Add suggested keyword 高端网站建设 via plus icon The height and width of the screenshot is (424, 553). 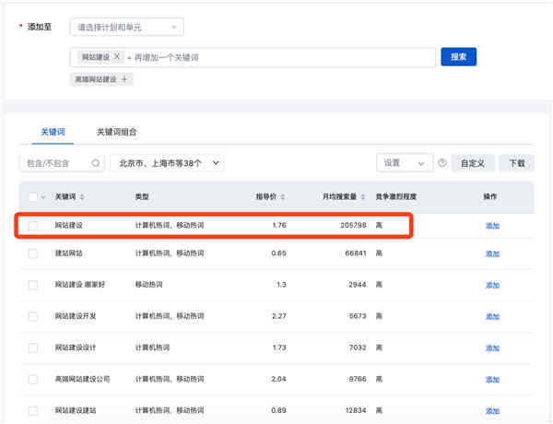[x=124, y=79]
